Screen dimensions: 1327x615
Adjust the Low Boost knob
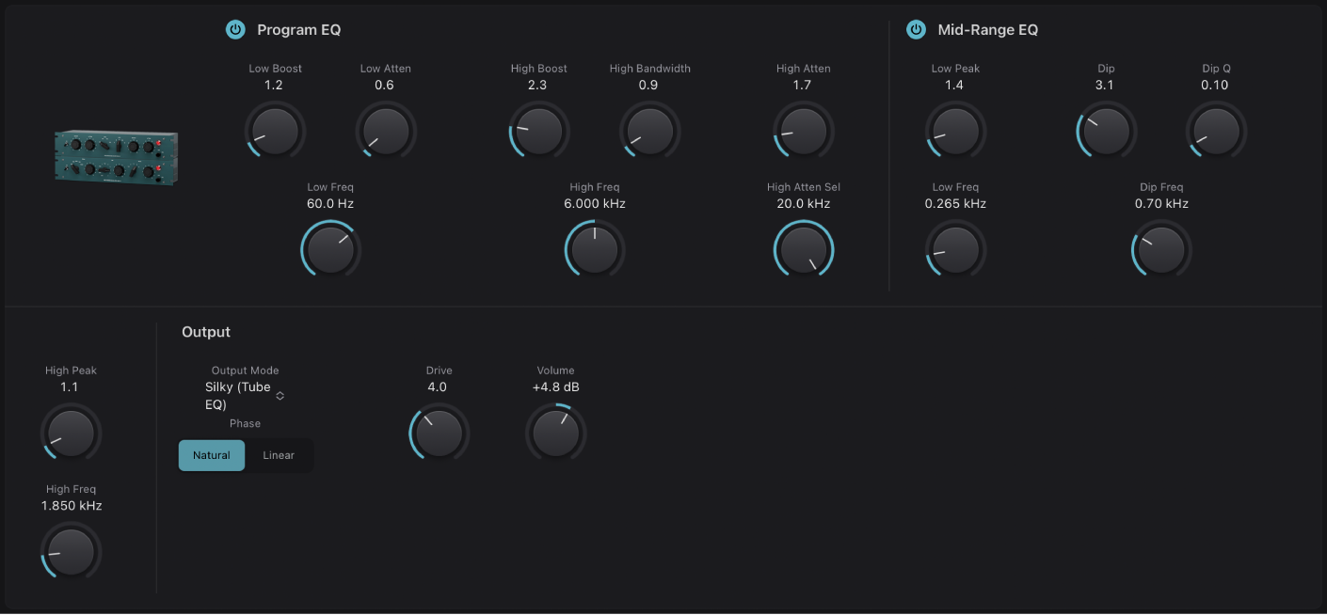[274, 132]
